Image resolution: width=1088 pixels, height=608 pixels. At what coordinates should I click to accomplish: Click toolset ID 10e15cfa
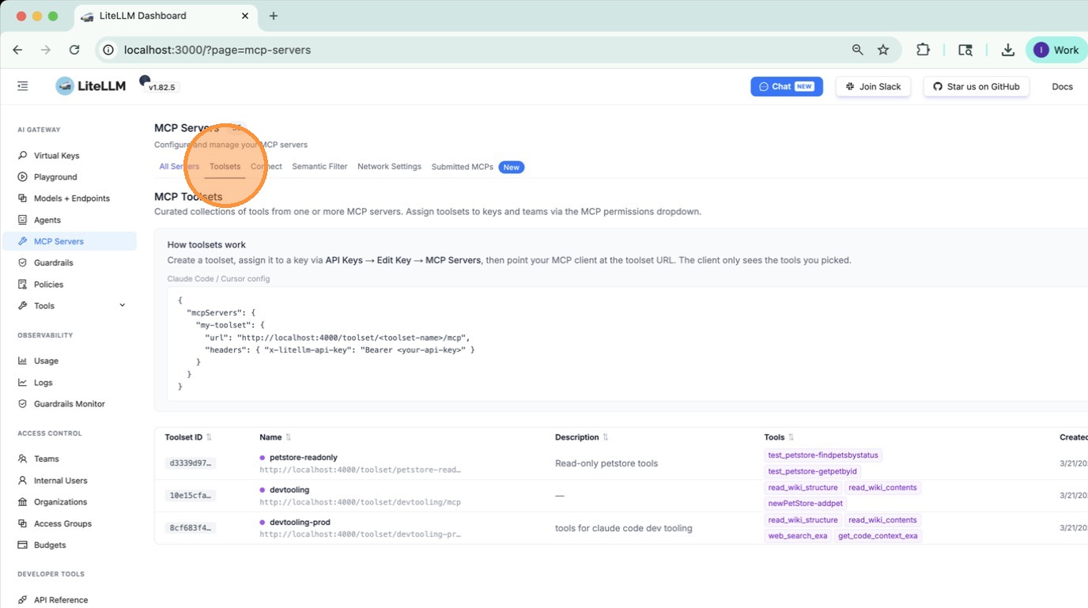tap(191, 496)
